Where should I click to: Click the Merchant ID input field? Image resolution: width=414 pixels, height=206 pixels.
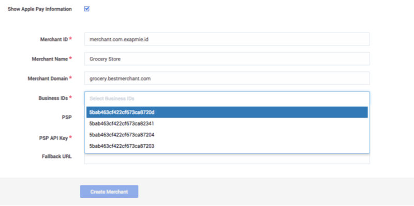click(x=227, y=39)
